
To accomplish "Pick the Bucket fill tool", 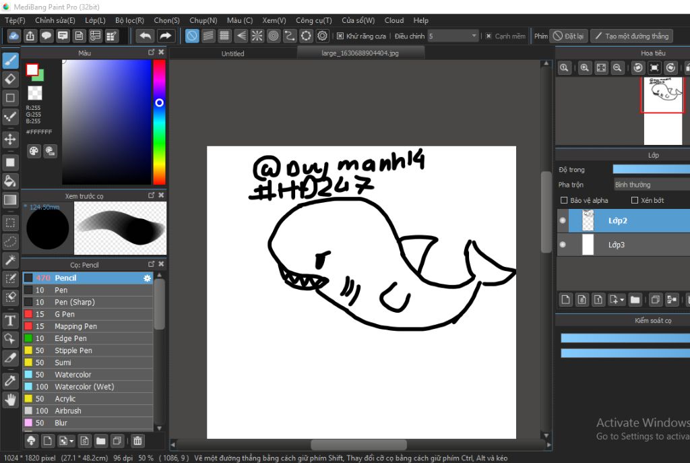I will [x=10, y=181].
